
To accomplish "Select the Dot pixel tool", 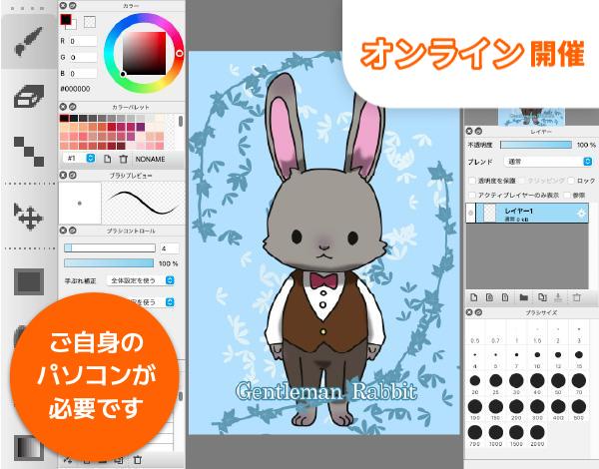I will (29, 152).
